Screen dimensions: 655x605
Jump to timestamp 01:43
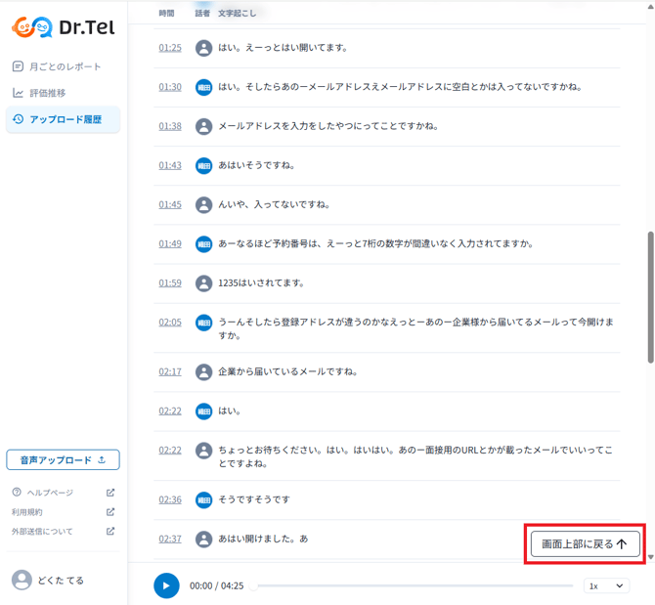coord(170,165)
